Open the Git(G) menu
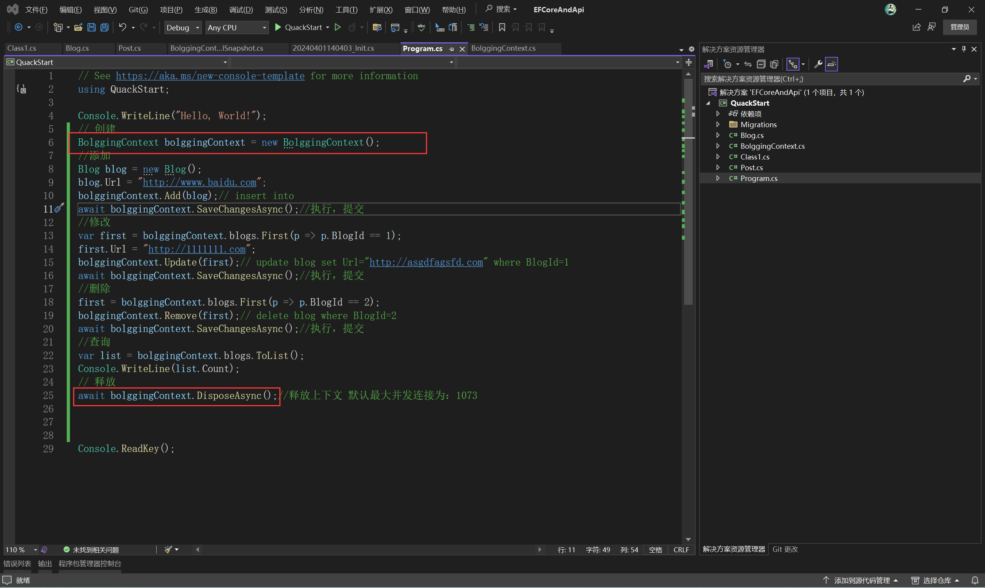 pyautogui.click(x=138, y=10)
